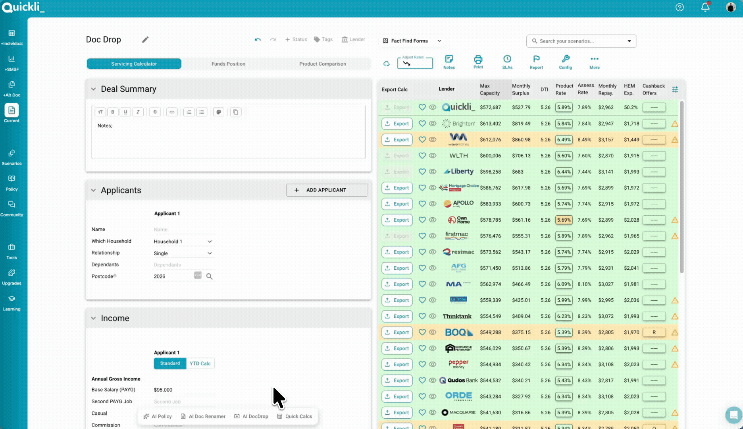743x429 pixels.
Task: Collapse the Deal Summary section
Action: coord(93,89)
